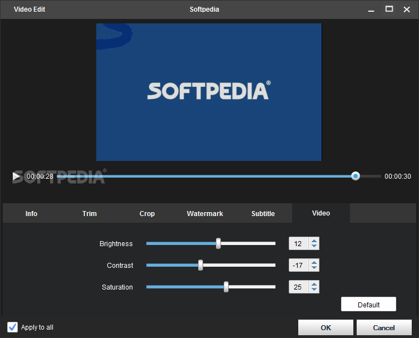Click the current time 00:00:28 label
Screen dimensions: 419x338
coord(40,176)
